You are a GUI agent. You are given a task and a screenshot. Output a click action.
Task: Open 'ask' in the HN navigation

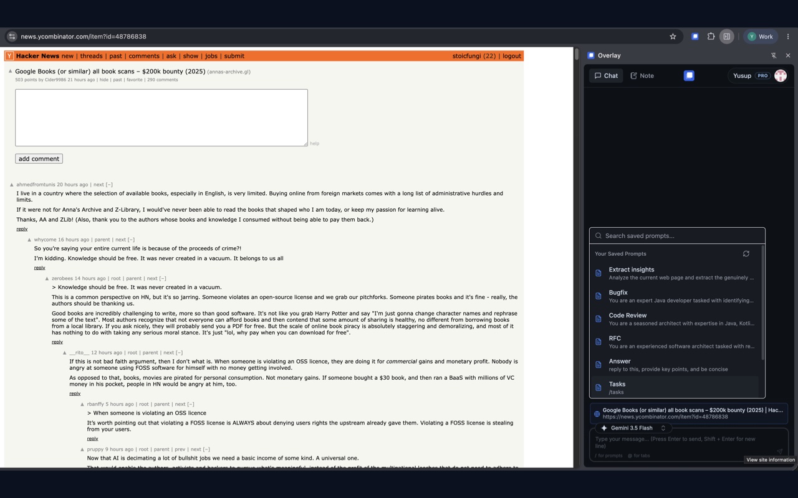pyautogui.click(x=171, y=56)
